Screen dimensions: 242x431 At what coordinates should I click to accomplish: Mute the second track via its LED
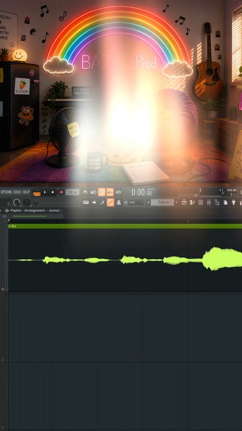click(3, 360)
